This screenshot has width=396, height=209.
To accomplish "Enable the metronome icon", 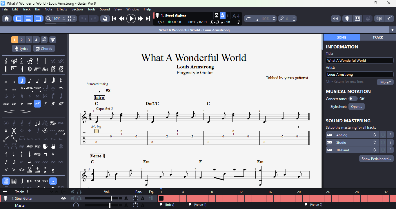I will [x=222, y=16].
